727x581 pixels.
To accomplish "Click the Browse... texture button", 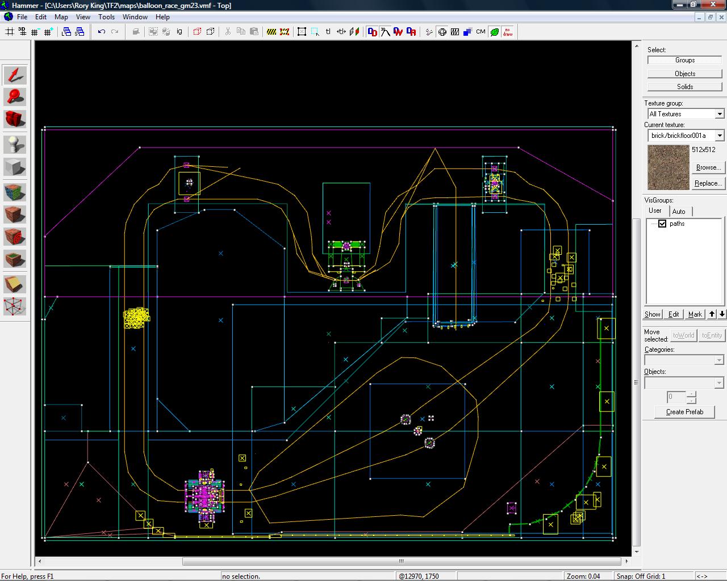I will click(708, 167).
